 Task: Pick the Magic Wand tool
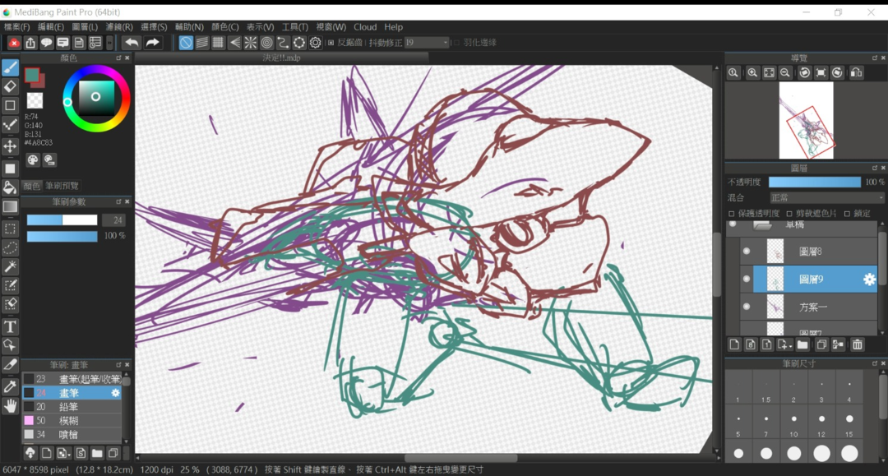click(x=11, y=266)
